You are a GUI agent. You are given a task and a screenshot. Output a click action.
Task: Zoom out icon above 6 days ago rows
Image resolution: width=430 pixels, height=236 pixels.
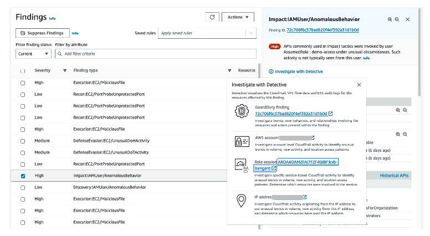[405, 134]
